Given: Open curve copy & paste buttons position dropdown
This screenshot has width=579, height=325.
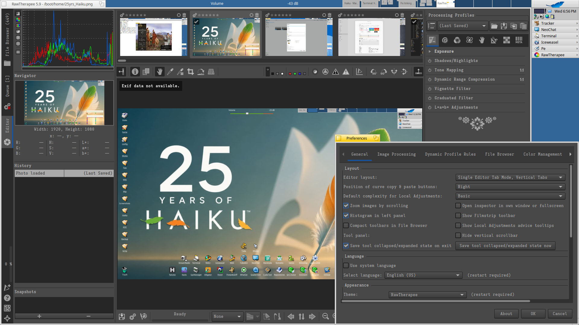Looking at the screenshot, I should tap(510, 187).
